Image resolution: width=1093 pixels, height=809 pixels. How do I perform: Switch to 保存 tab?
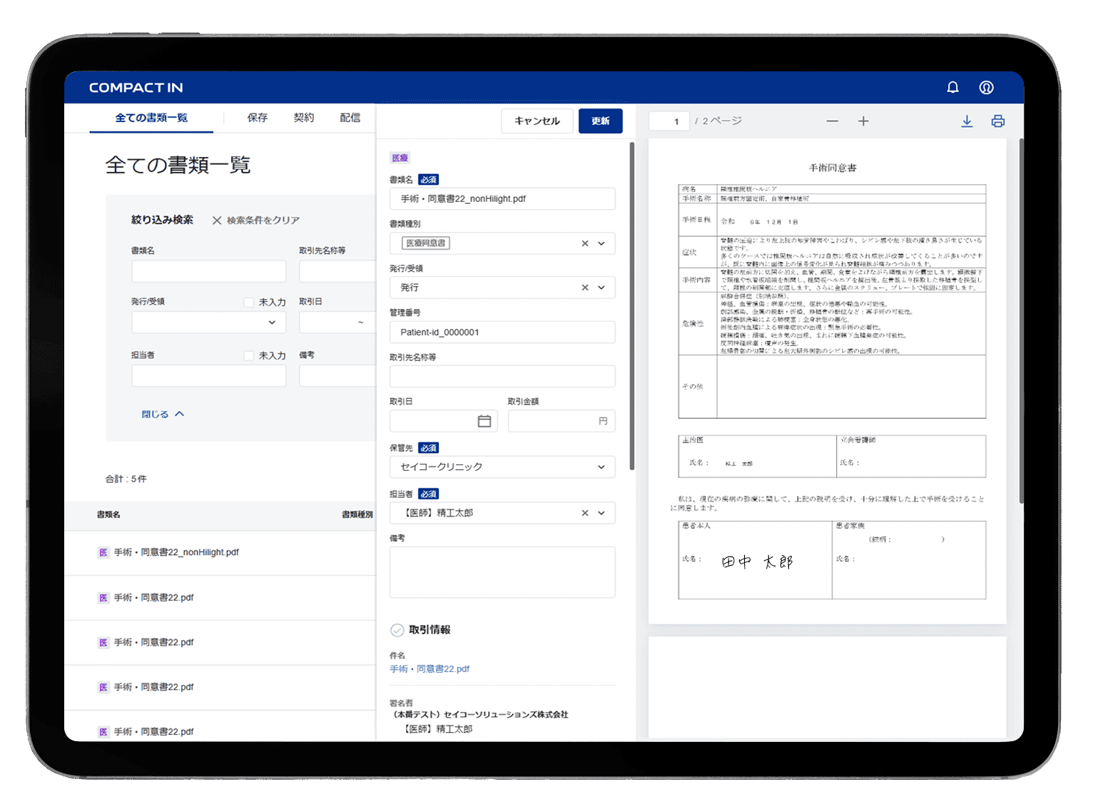pos(258,118)
